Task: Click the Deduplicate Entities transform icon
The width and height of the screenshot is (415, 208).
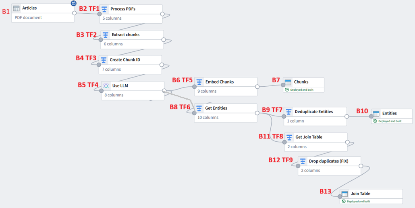Action: (289, 112)
